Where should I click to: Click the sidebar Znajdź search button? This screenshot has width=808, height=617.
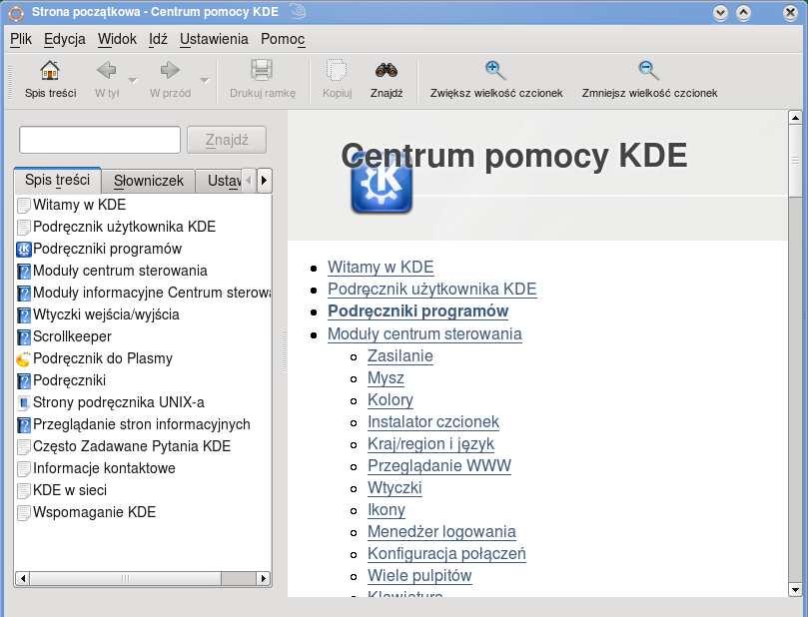[x=227, y=140]
